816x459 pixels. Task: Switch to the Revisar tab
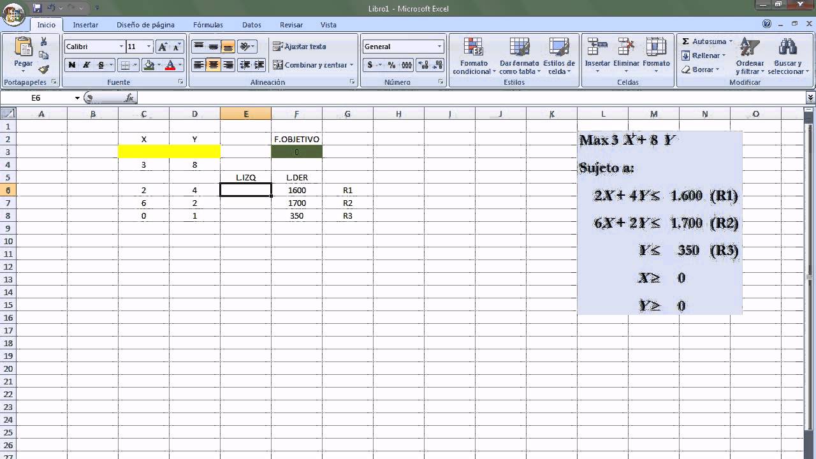click(291, 25)
